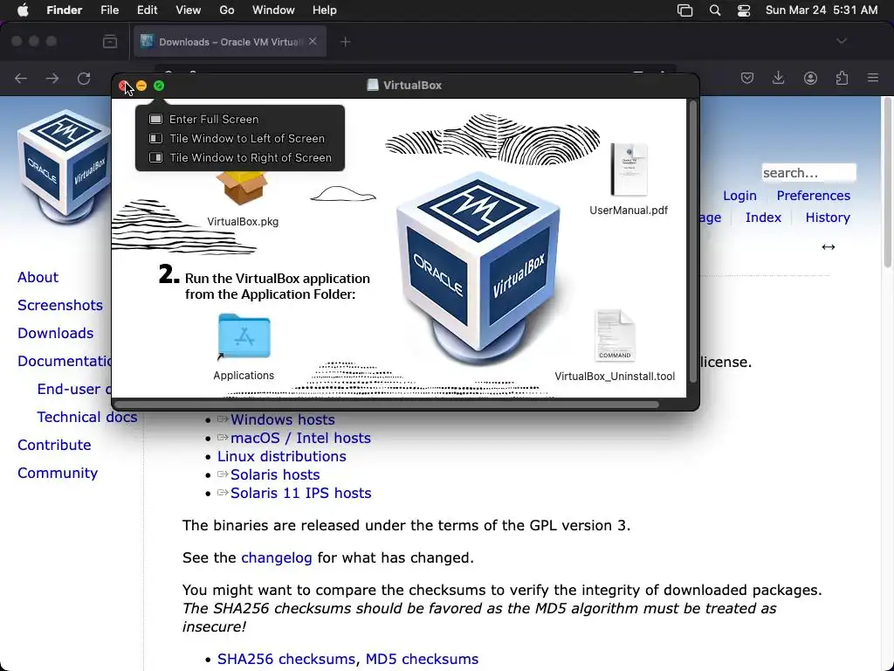The image size is (894, 671).
Task: Click the Apple menu logo
Action: click(x=23, y=10)
